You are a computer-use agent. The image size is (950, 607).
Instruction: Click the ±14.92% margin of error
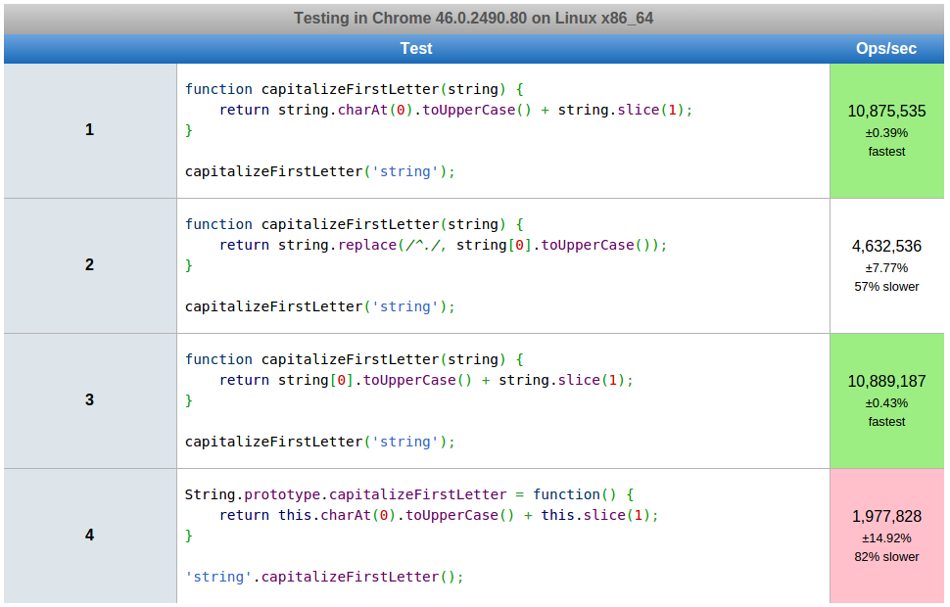pyautogui.click(x=886, y=537)
